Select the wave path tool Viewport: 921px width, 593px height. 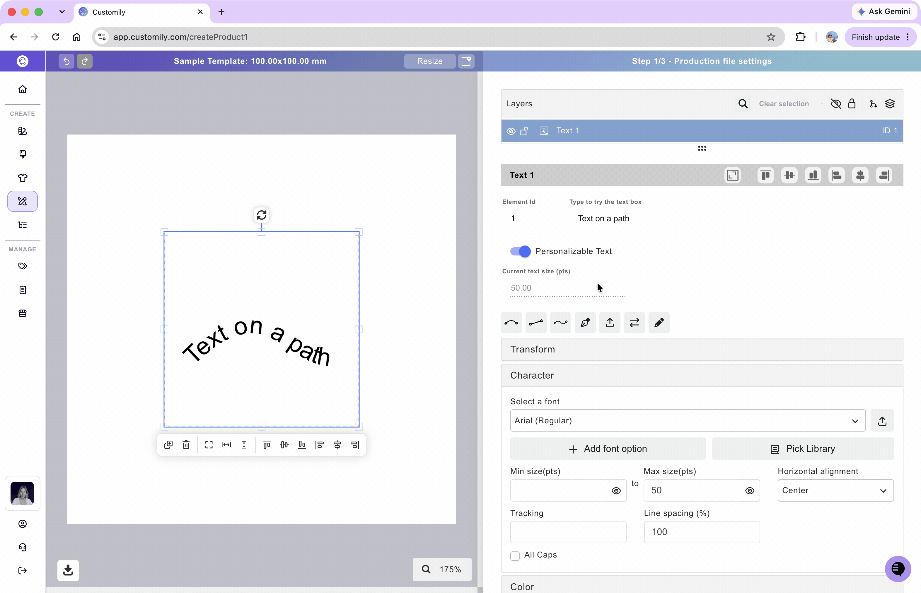pos(560,323)
